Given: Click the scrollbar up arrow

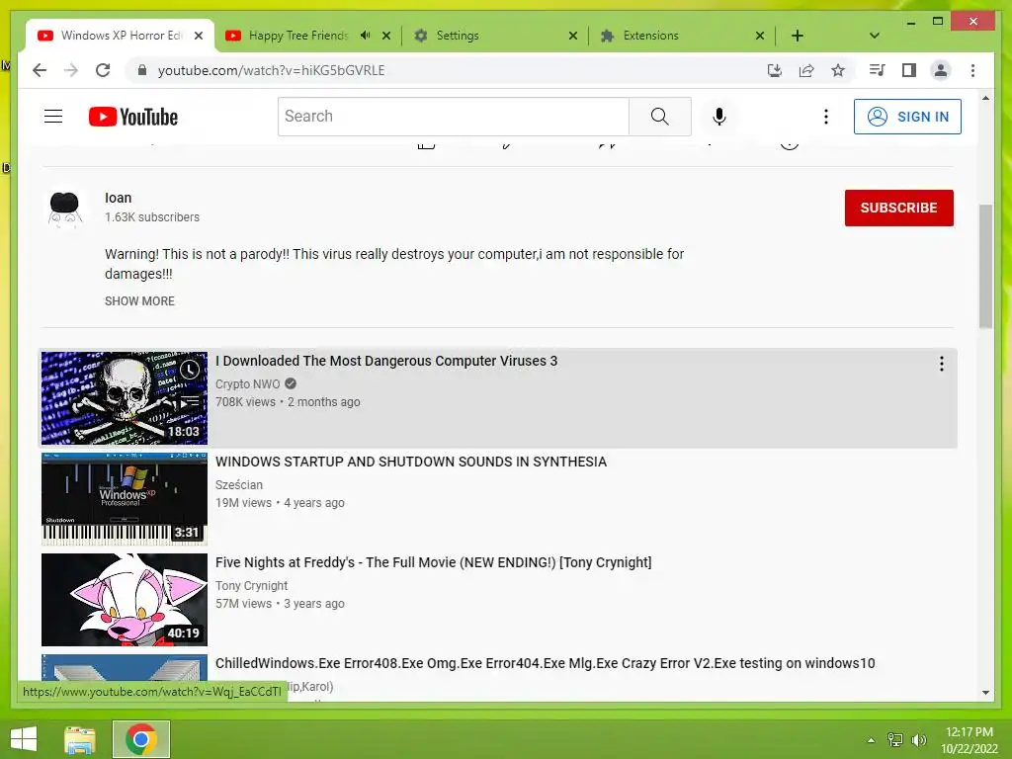Looking at the screenshot, I should click(985, 98).
